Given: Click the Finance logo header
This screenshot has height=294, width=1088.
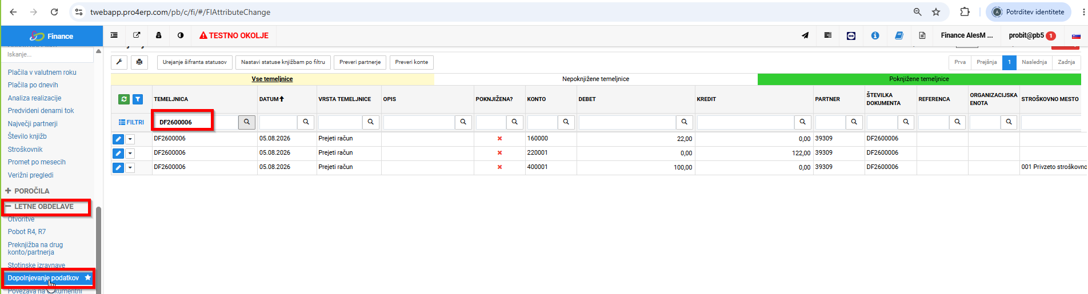Looking at the screenshot, I should [x=52, y=36].
